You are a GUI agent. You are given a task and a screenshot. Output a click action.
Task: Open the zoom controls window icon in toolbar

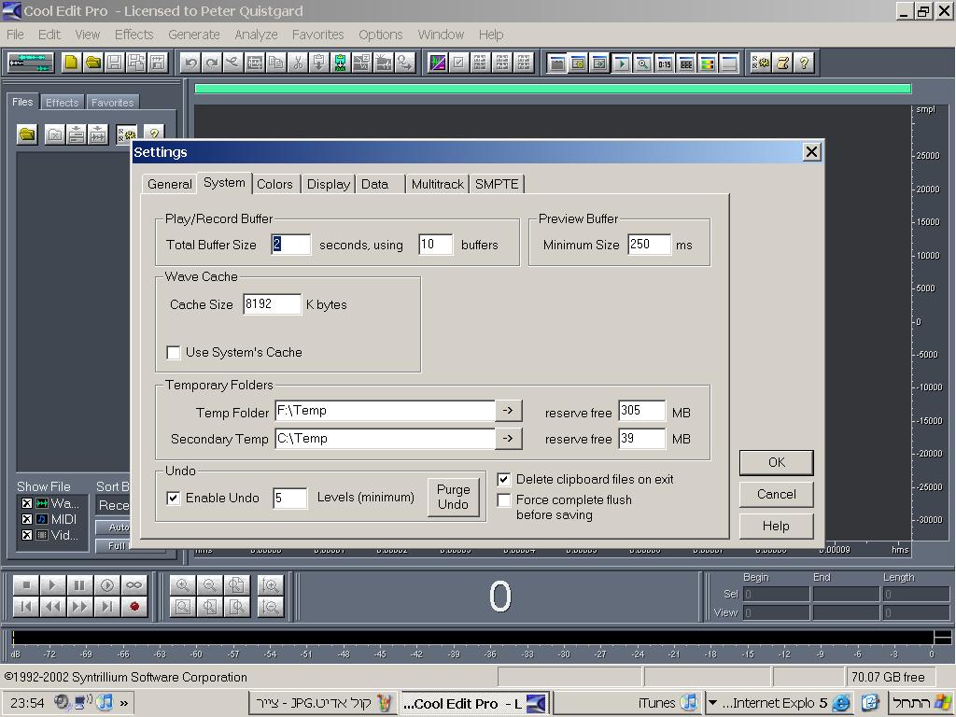pos(642,63)
